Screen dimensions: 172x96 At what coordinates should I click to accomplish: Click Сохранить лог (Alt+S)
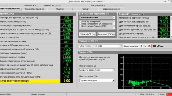pos(52,6)
